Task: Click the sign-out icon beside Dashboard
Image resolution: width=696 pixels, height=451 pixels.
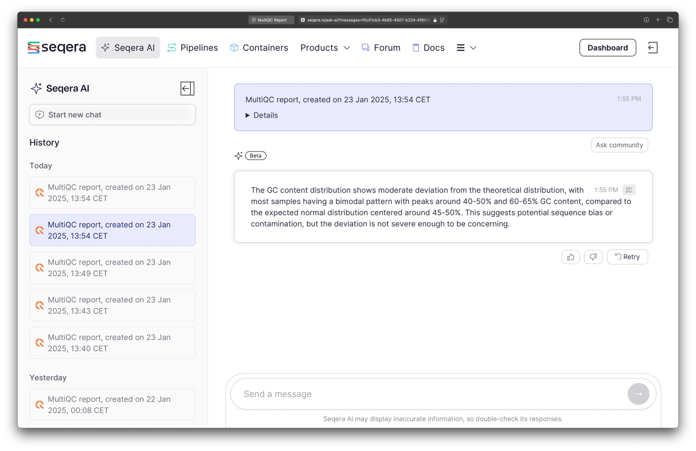Action: (x=653, y=48)
